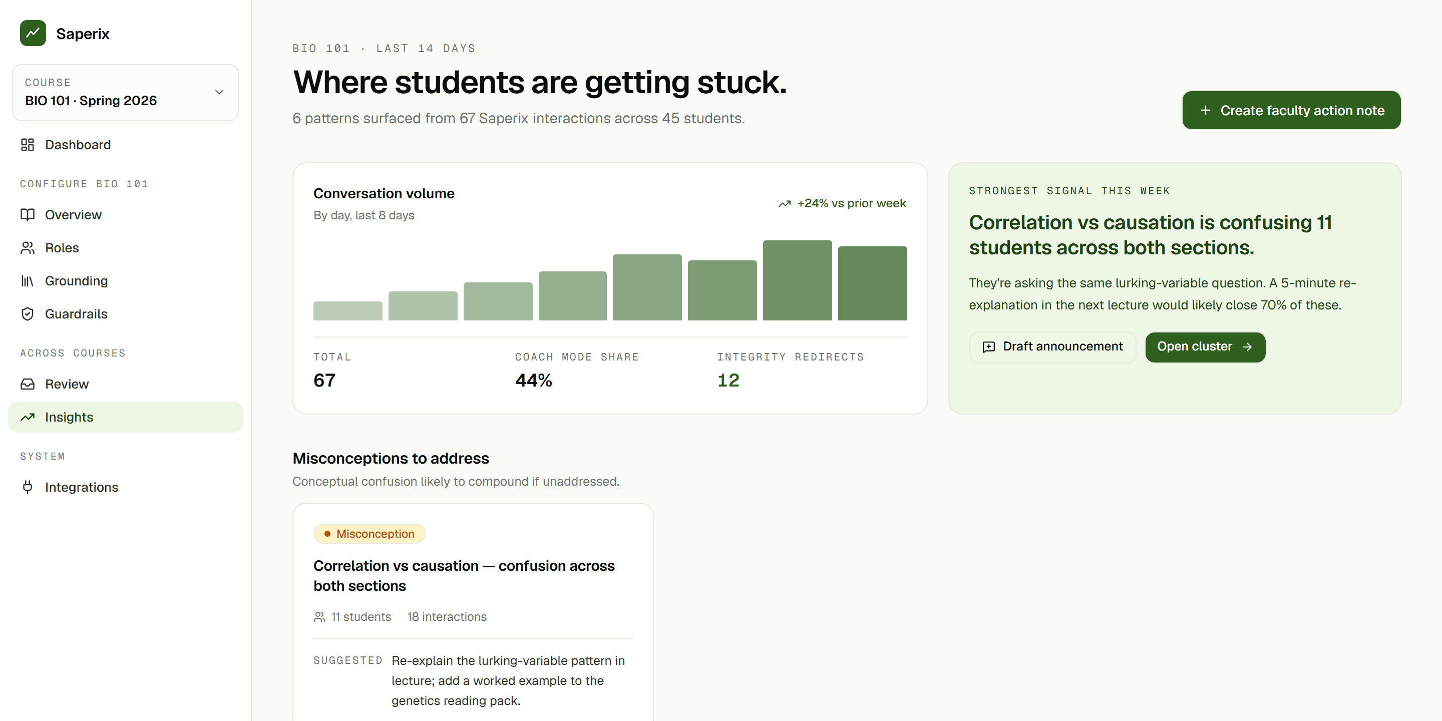Click the arrow icon in Open cluster
This screenshot has width=1442, height=721.
[1247, 347]
